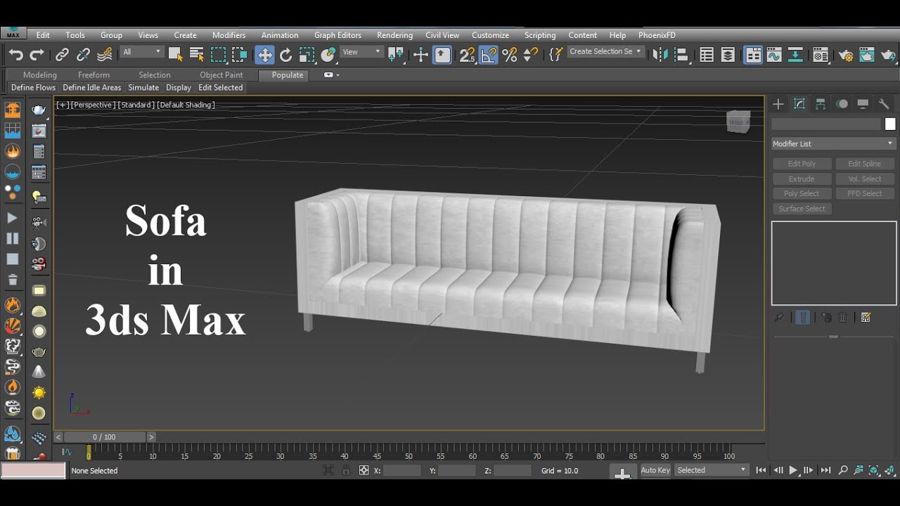Open the Edit menu
Image resolution: width=900 pixels, height=506 pixels.
tap(43, 35)
